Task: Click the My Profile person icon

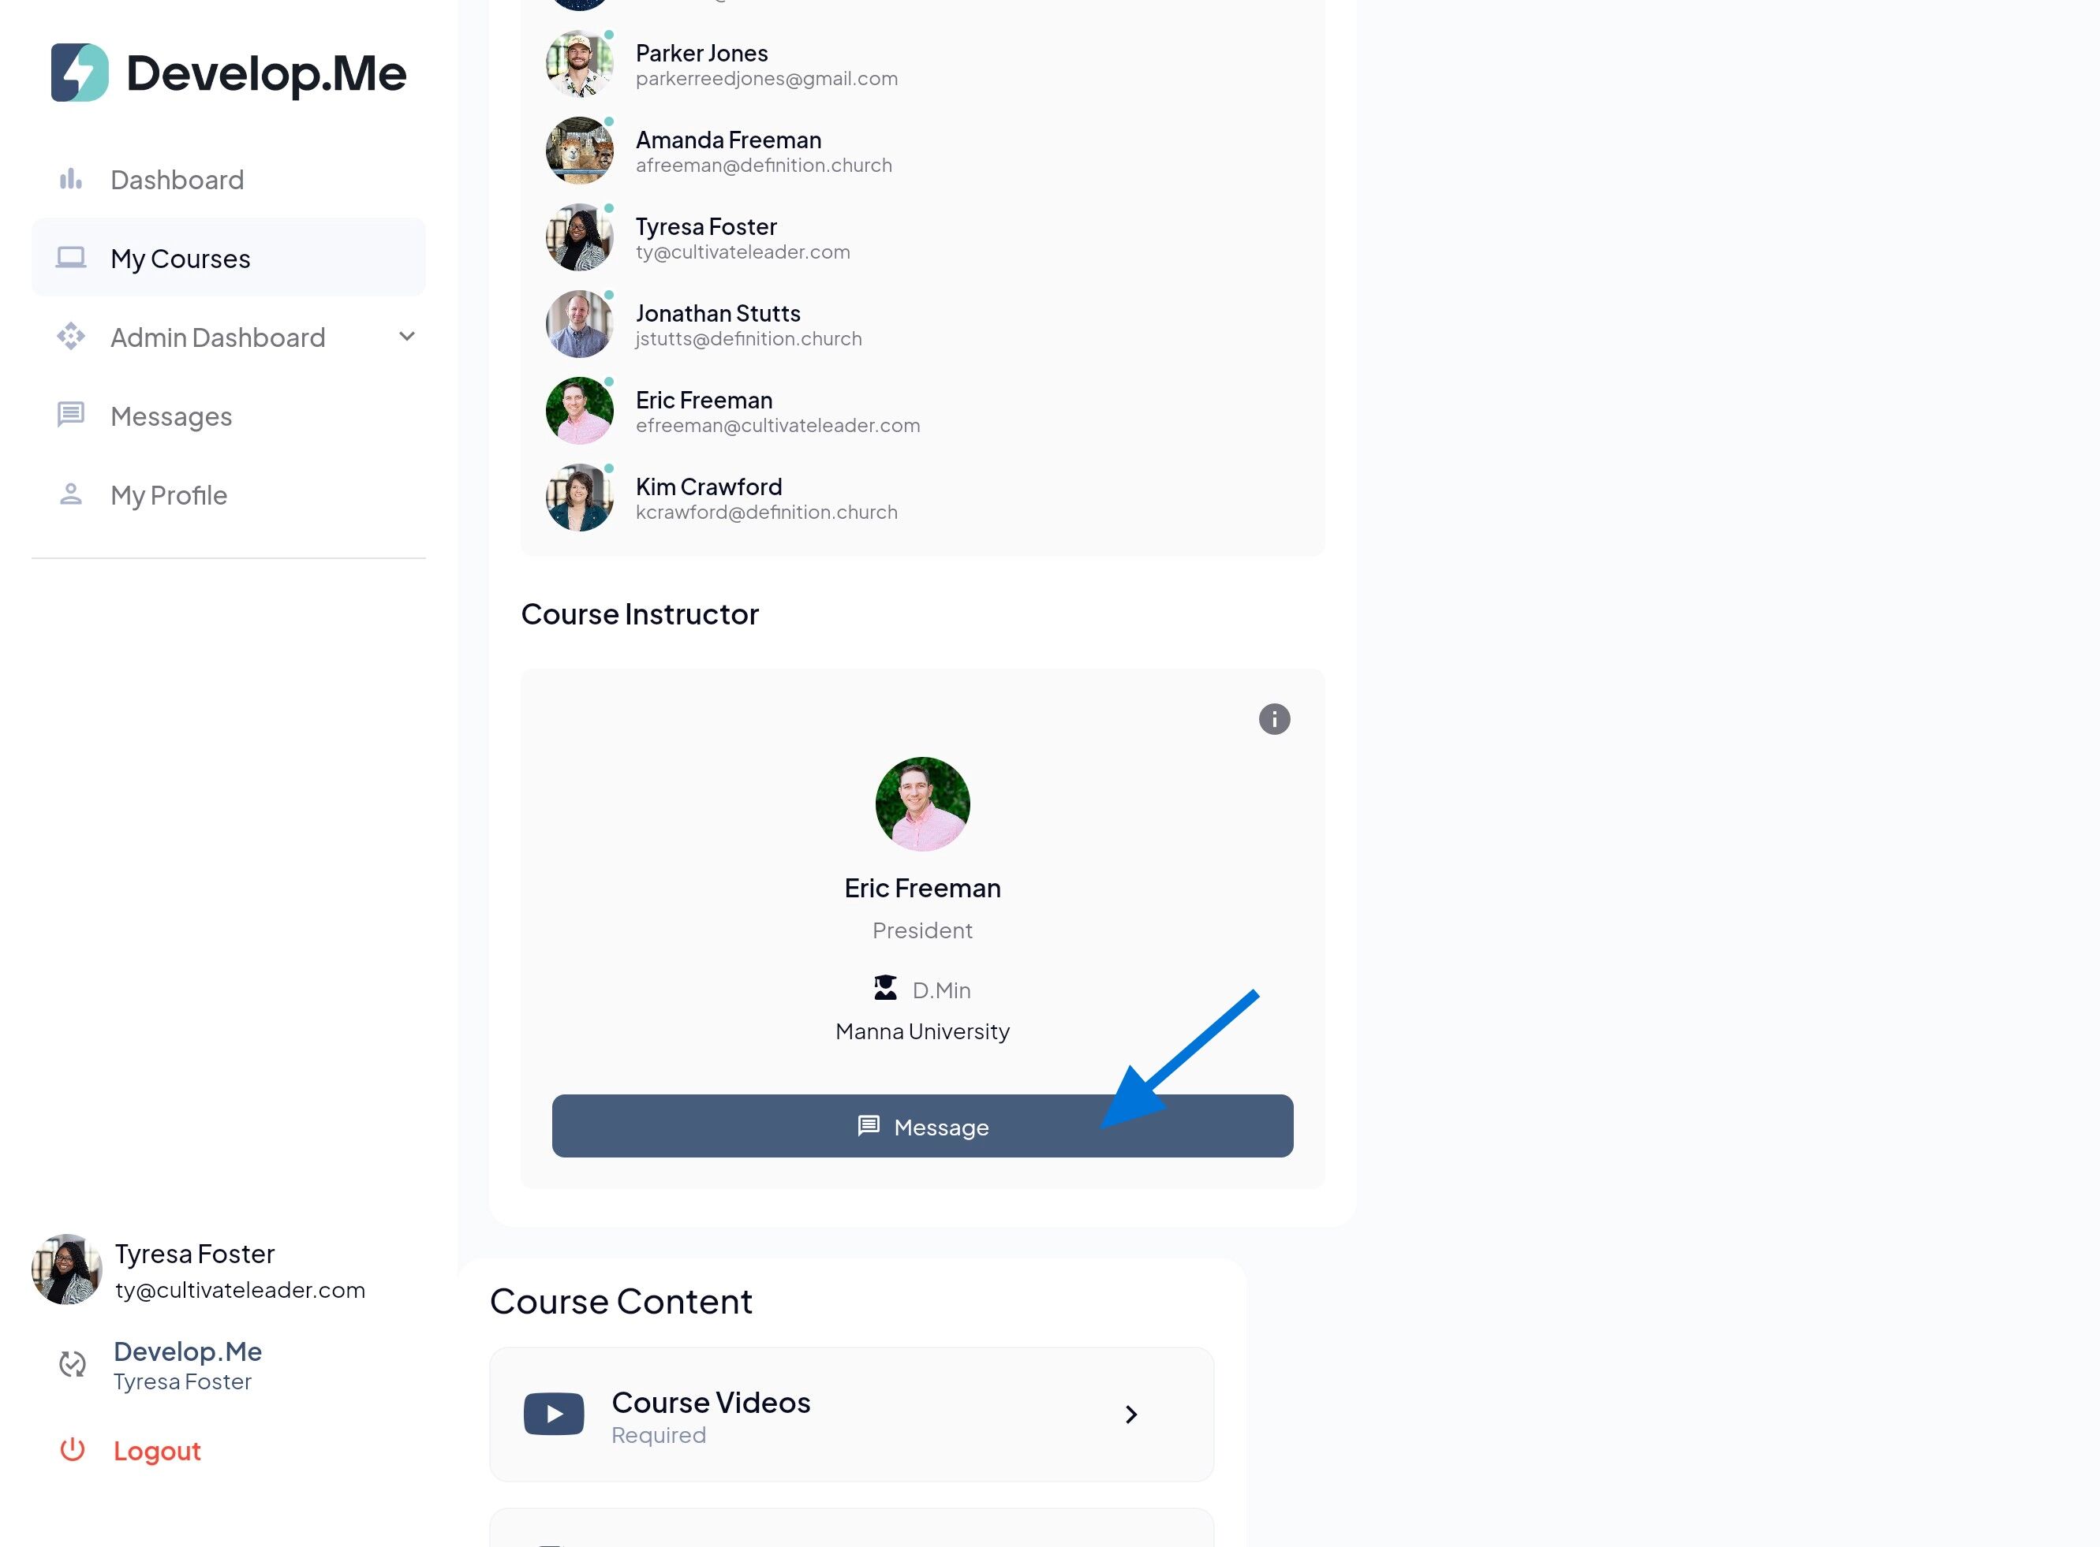Action: tap(71, 494)
